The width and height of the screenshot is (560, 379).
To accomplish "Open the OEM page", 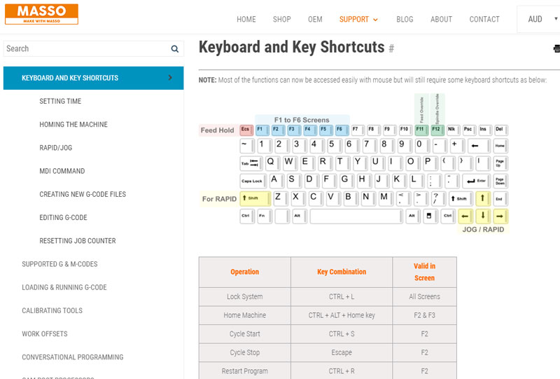I will pyautogui.click(x=315, y=20).
